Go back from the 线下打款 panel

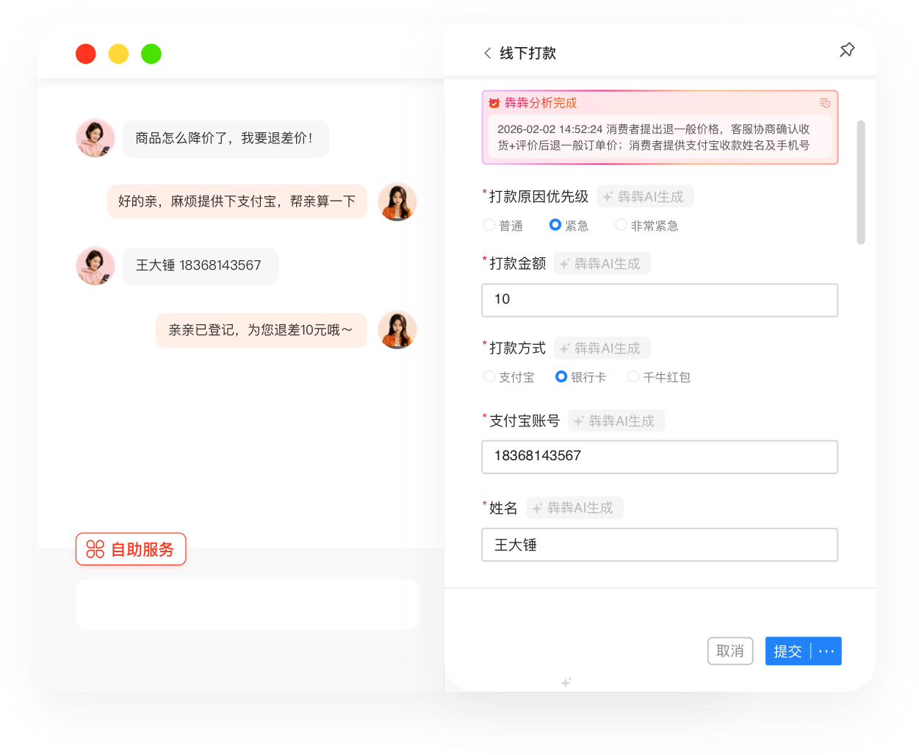coord(487,53)
